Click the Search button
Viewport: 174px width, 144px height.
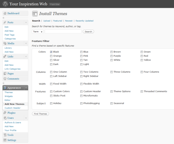88,32
